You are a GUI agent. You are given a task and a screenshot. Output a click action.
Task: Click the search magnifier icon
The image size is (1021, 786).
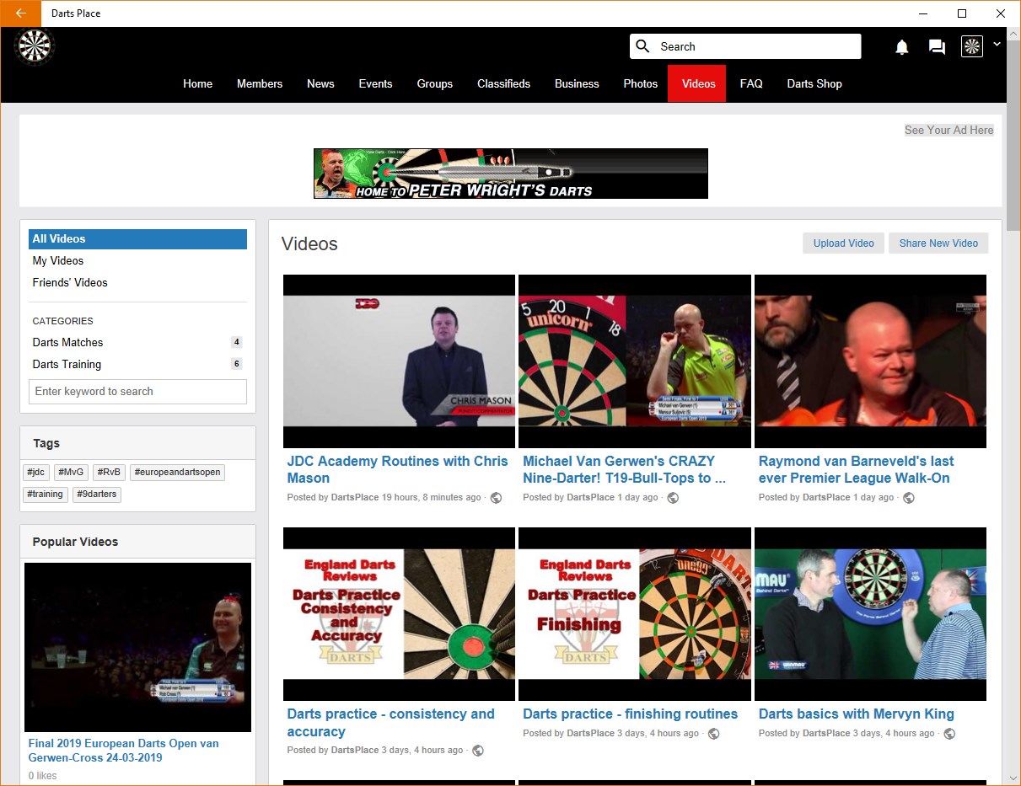(643, 46)
